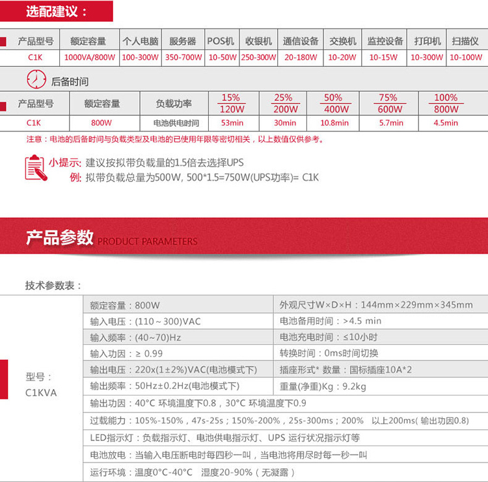Click the 50% 400W load header
The image size is (488, 482).
[334, 103]
